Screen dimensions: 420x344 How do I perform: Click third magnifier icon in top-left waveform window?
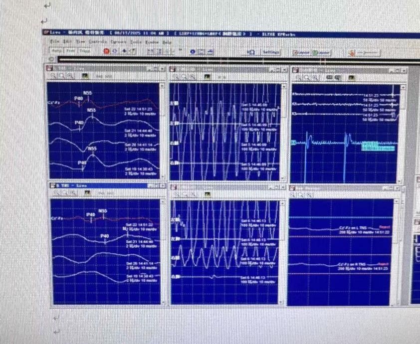[x=71, y=76]
